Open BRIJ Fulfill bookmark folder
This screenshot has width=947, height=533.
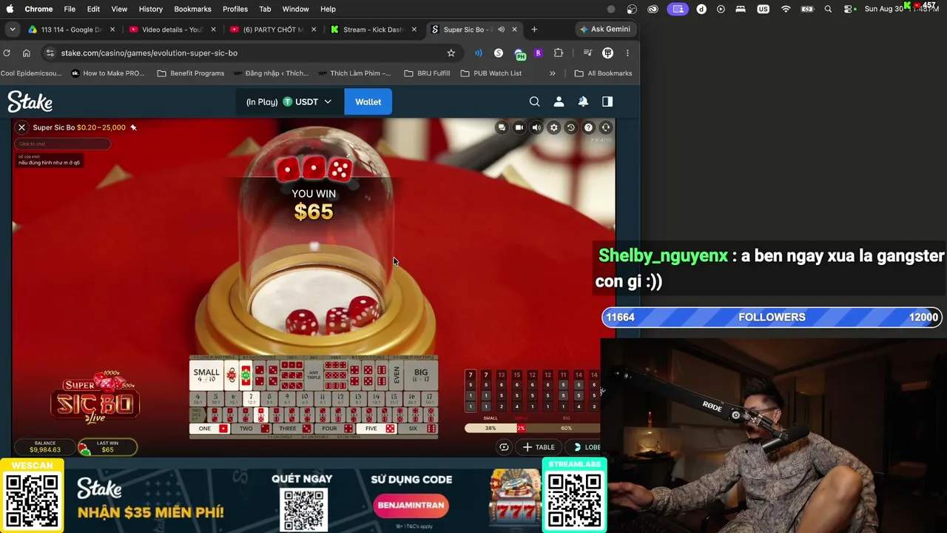427,73
